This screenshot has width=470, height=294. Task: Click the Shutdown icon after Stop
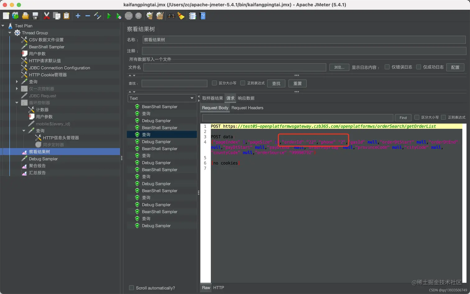(139, 16)
